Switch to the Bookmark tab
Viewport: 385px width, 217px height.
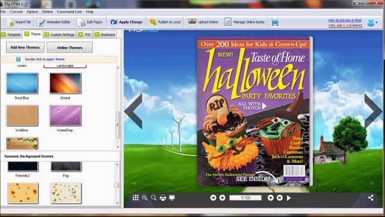click(x=105, y=35)
